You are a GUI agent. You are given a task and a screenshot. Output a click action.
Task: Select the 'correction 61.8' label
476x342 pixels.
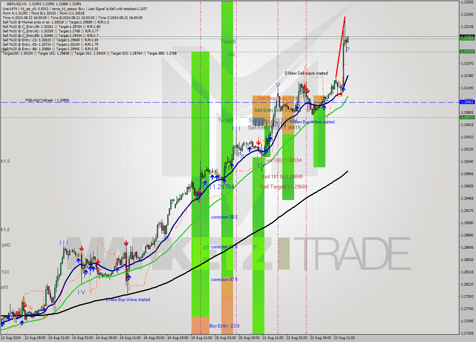224,247
